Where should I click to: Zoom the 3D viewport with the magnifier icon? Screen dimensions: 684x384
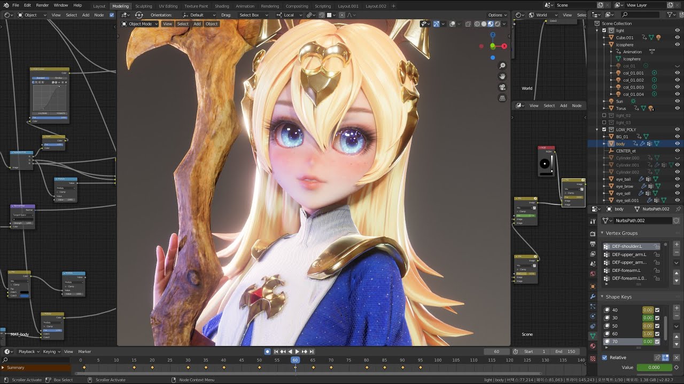tap(502, 66)
